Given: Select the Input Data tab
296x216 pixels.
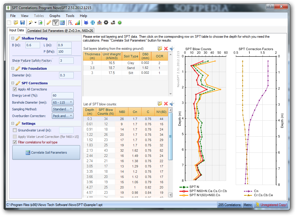Looking at the screenshot, I should click(17, 30).
